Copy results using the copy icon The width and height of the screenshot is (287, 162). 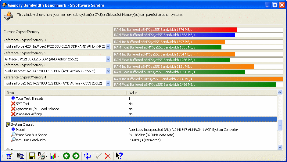[21, 156]
